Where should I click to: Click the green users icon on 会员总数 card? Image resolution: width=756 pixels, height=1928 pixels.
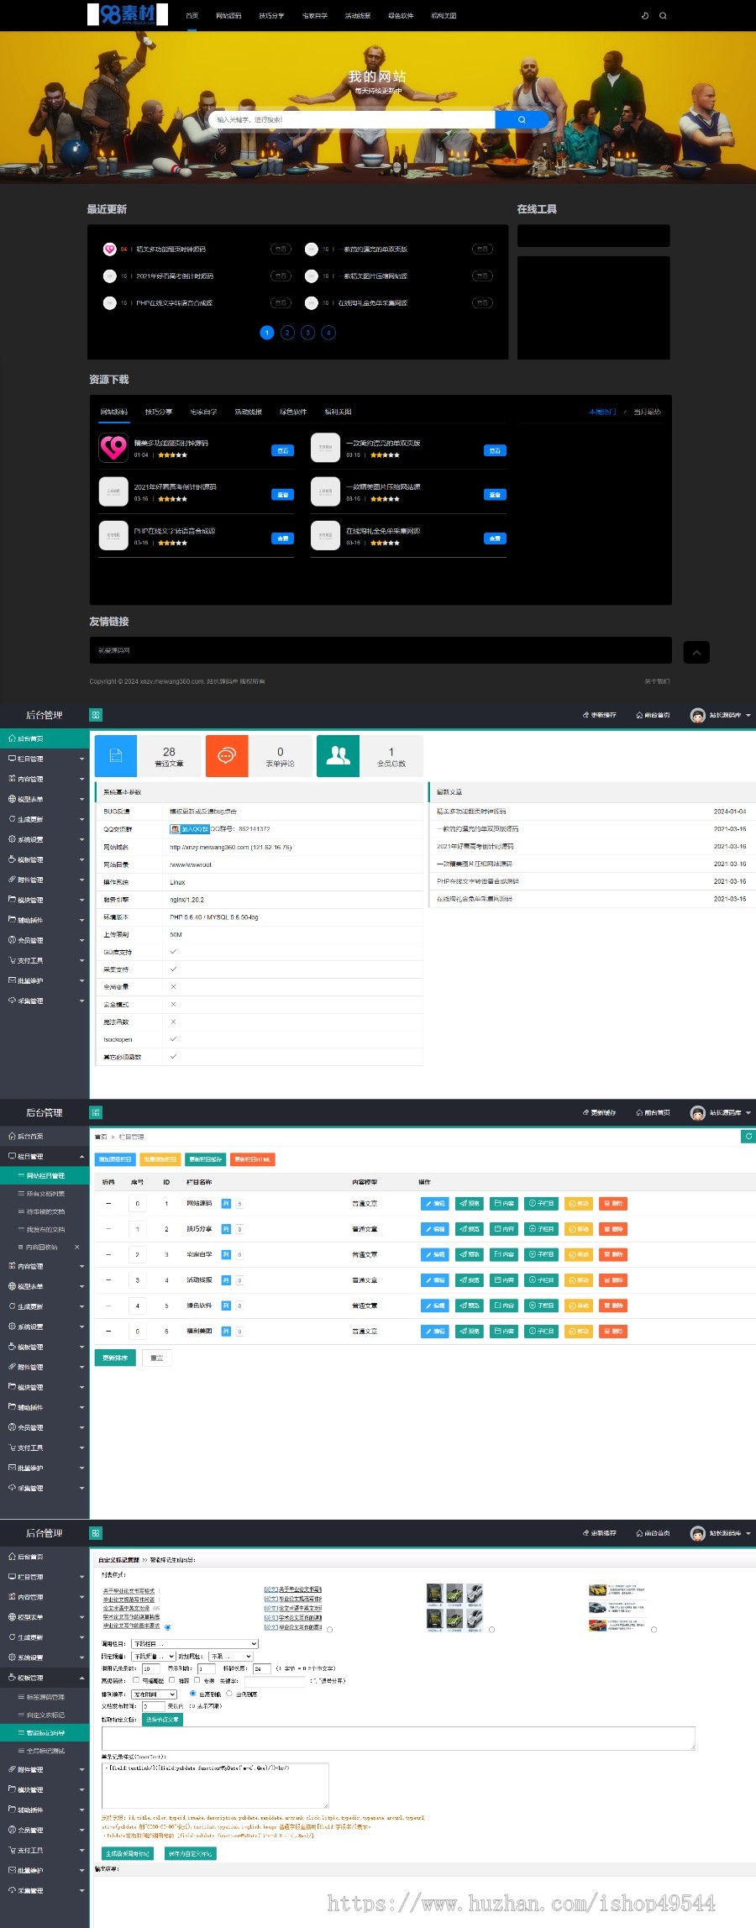tap(338, 756)
